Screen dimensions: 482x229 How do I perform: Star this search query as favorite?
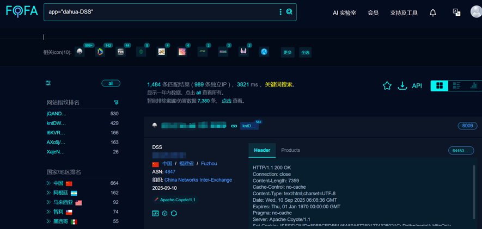(387, 85)
